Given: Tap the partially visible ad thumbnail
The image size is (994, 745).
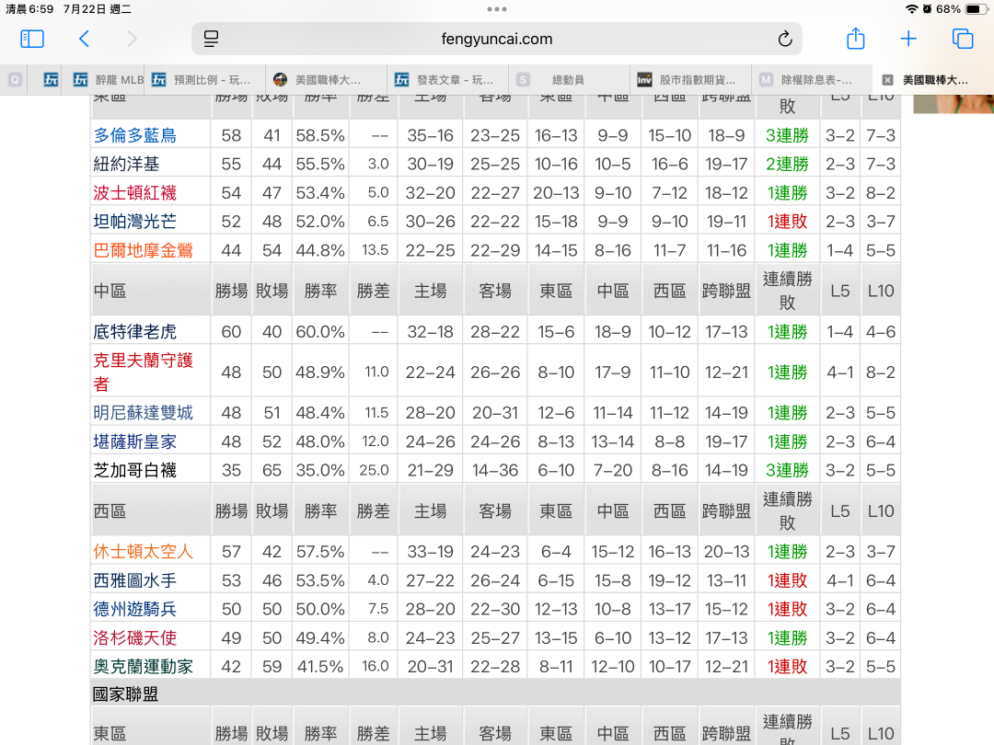Looking at the screenshot, I should click(954, 104).
